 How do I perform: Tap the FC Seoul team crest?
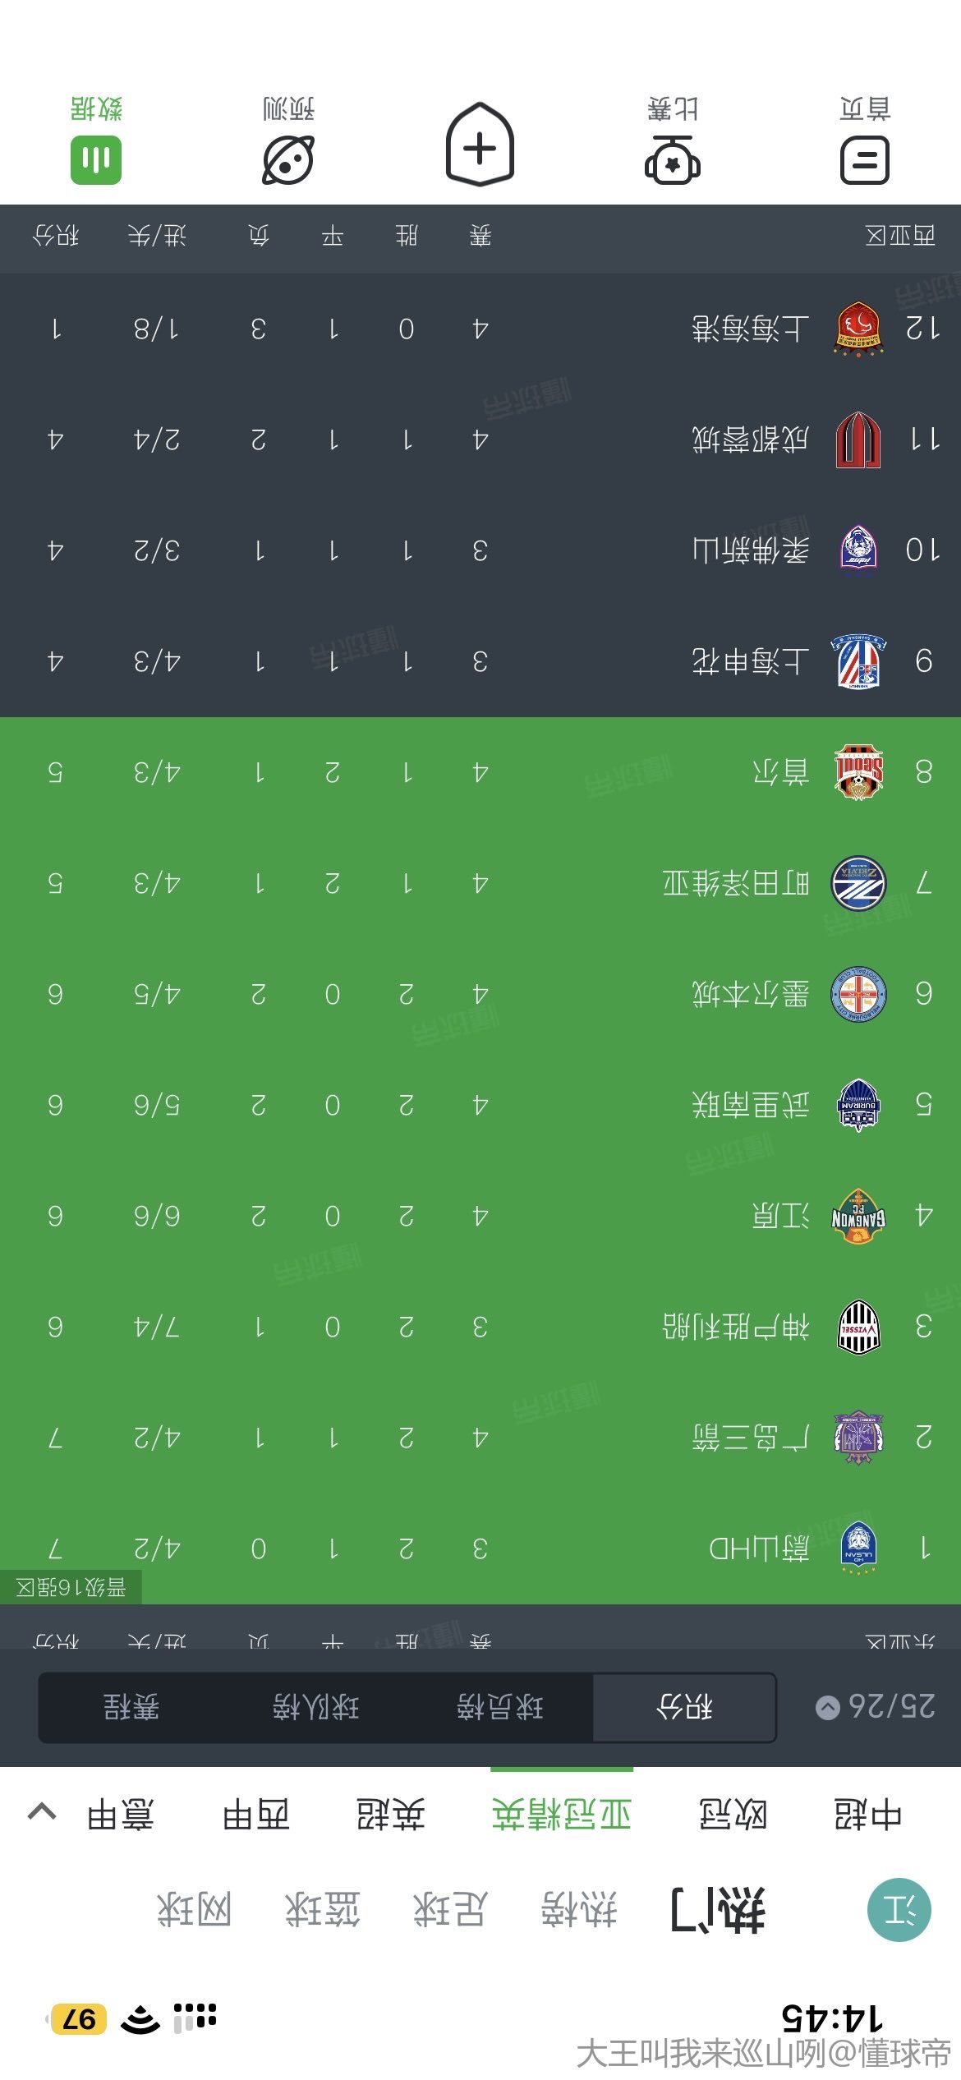pos(858,772)
